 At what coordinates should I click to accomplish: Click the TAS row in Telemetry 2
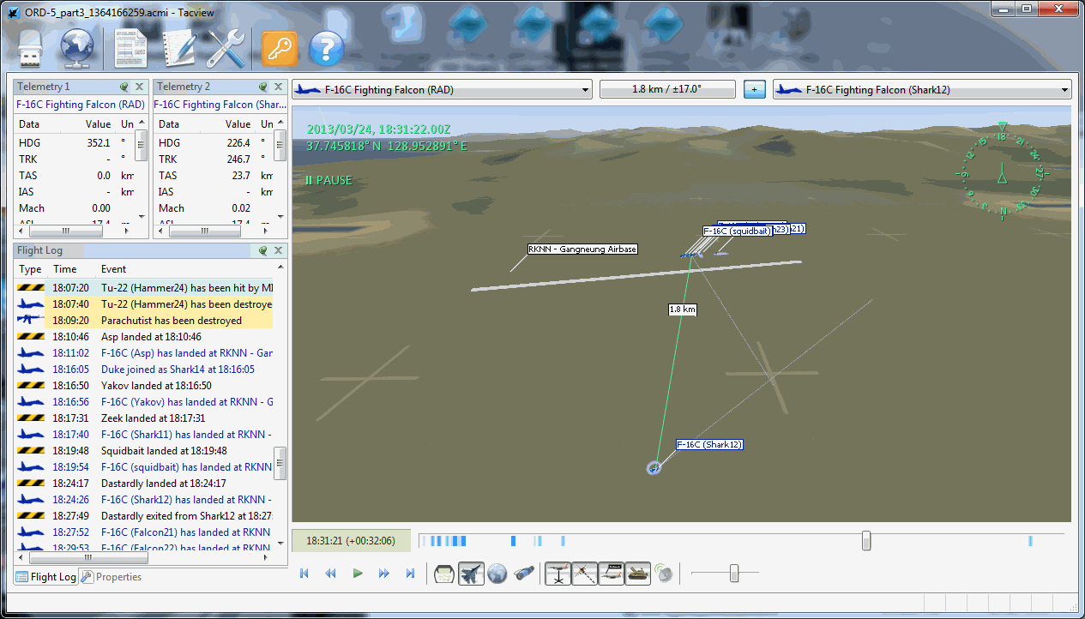point(214,176)
